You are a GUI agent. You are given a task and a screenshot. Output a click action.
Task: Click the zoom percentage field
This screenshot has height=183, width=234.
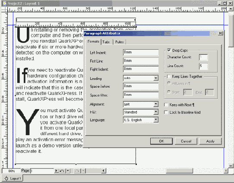pos(11,171)
